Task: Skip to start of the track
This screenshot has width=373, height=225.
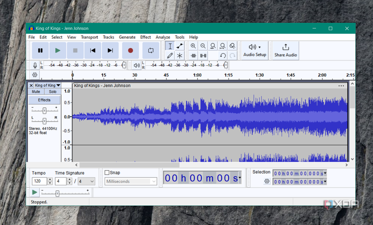Action: (93, 51)
